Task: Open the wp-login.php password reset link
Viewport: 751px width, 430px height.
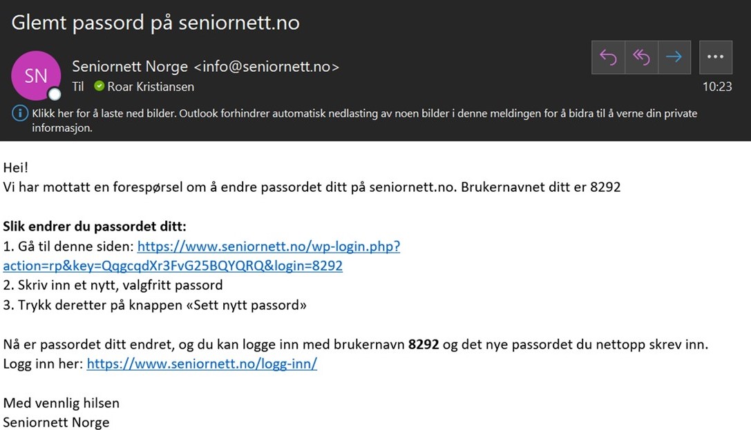Action: [x=268, y=246]
